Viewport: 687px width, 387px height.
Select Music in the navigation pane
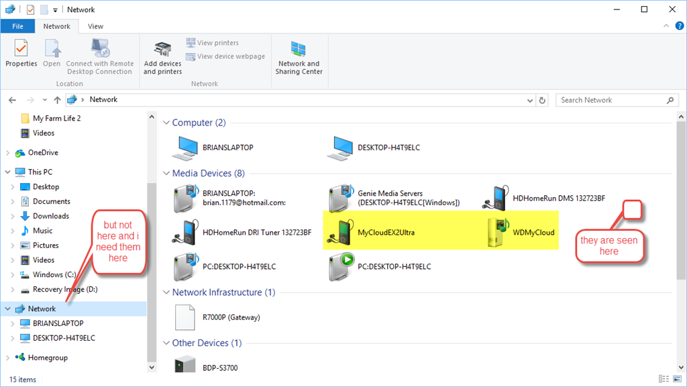tap(37, 231)
